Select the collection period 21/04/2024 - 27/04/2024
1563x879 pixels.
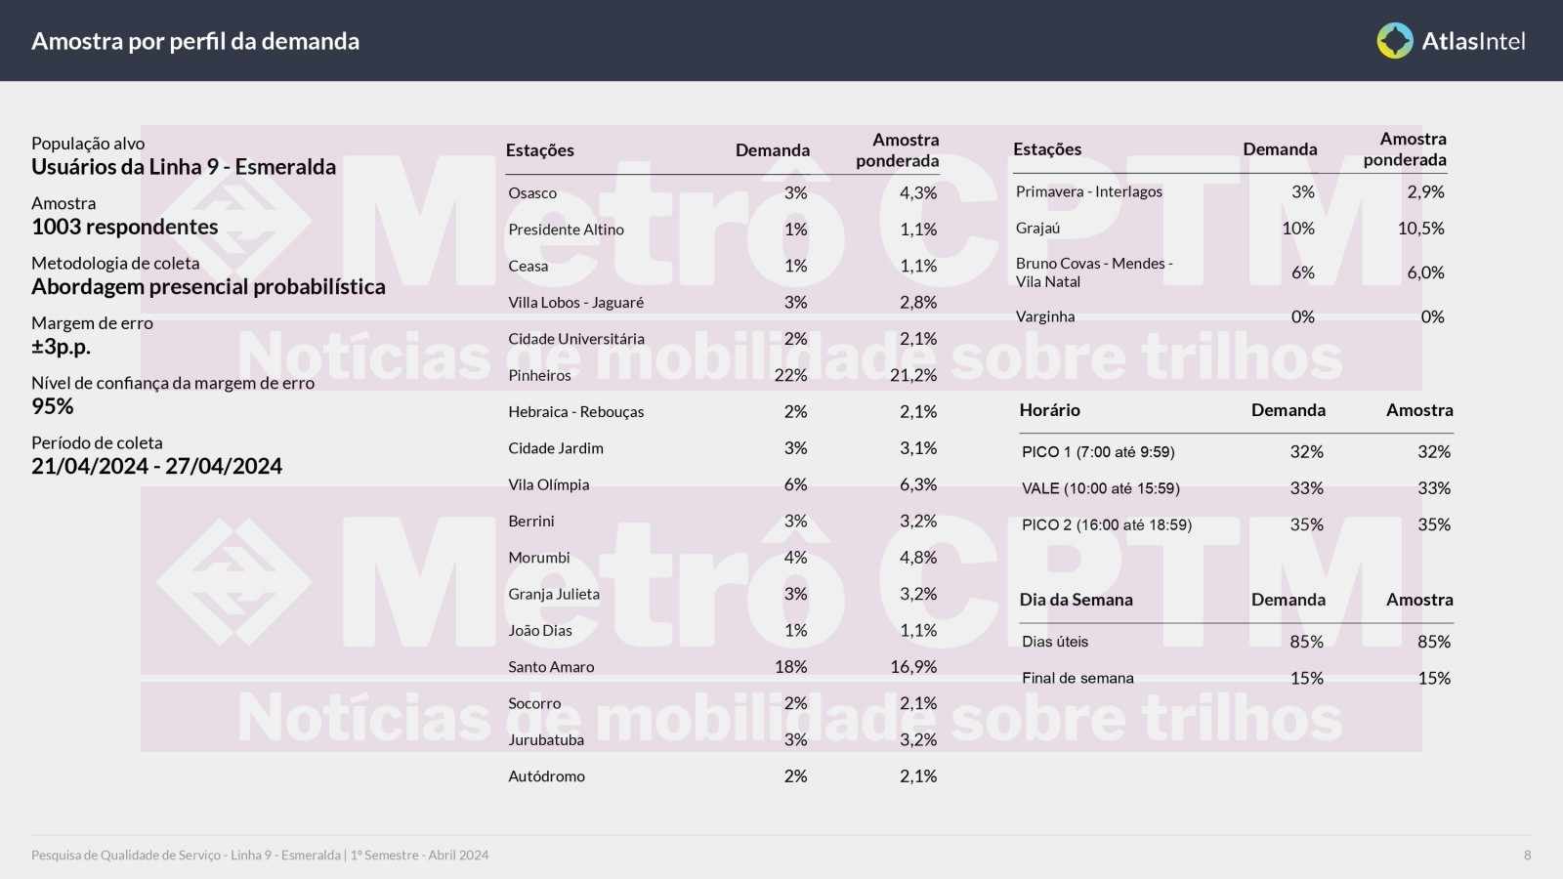156,466
